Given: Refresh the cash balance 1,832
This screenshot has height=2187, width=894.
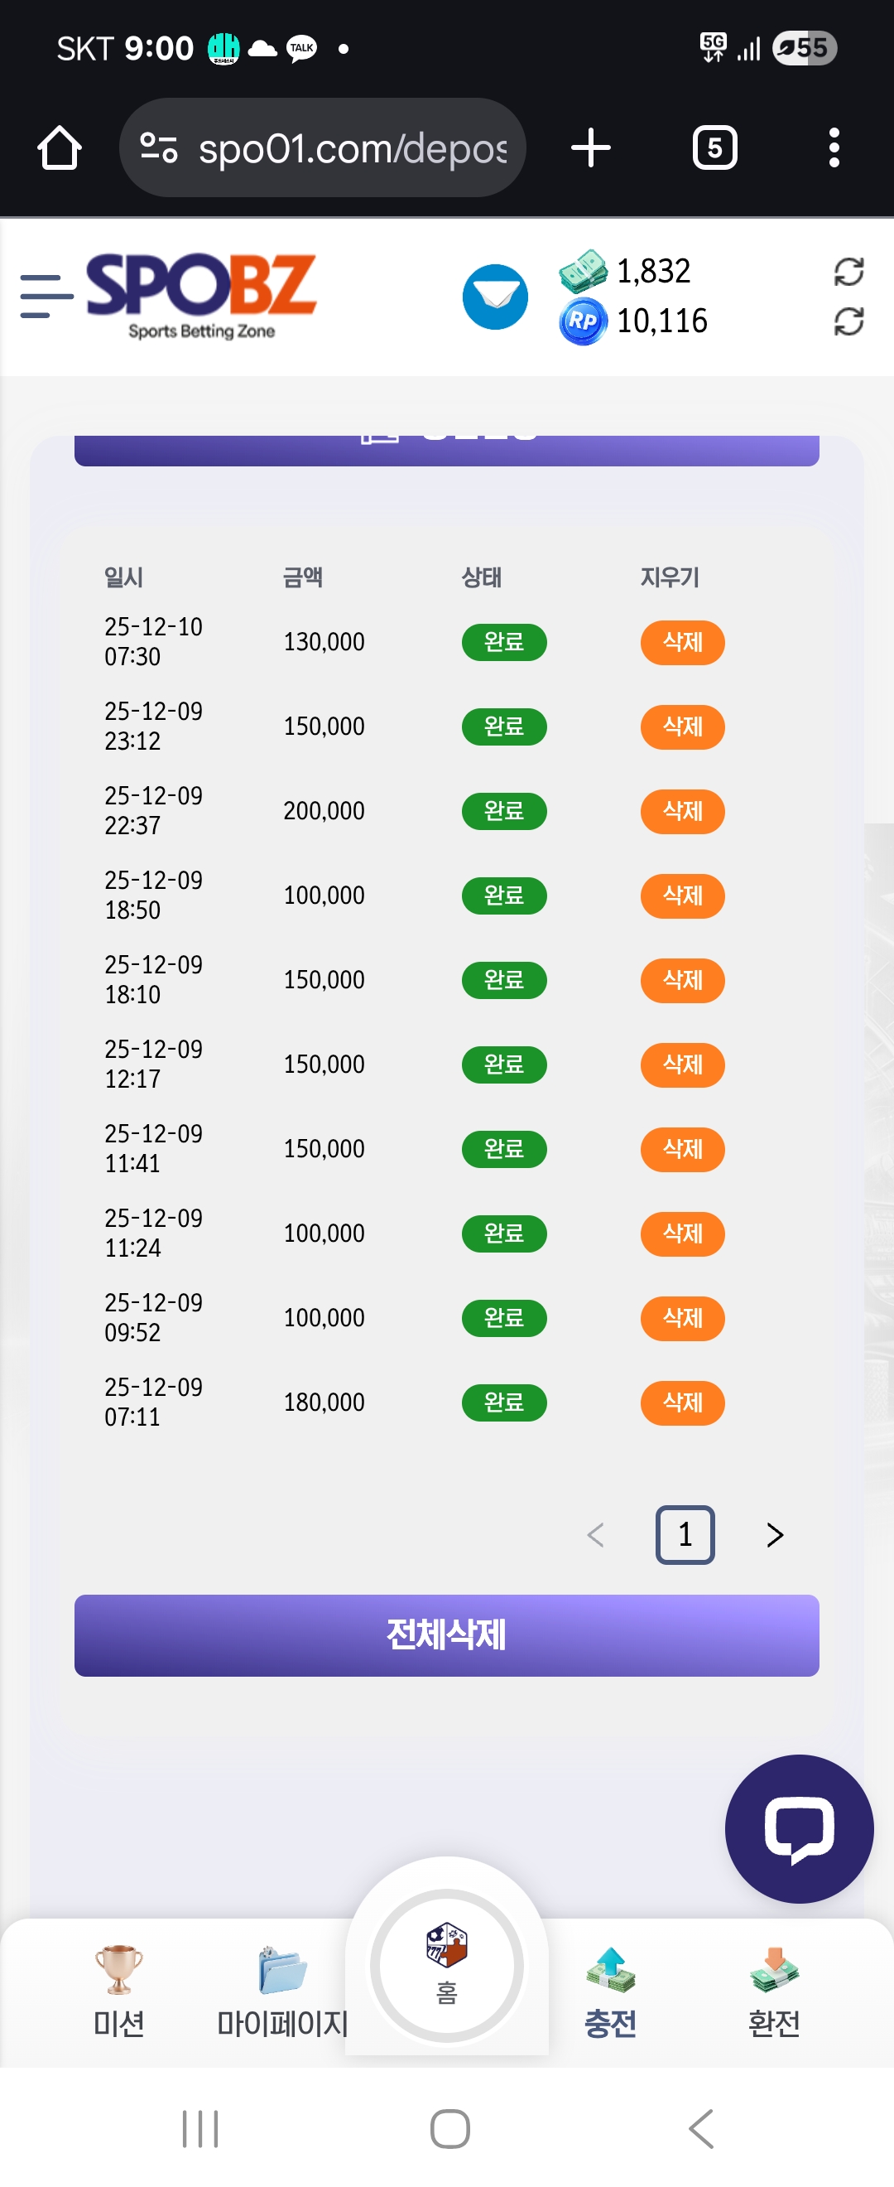Looking at the screenshot, I should [x=848, y=272].
